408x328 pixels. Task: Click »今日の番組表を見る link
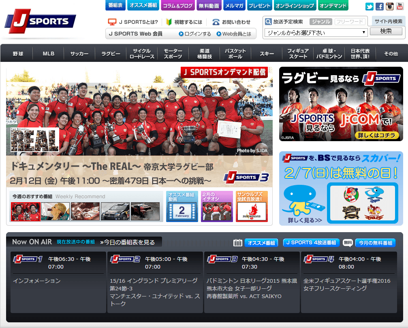pos(128,242)
